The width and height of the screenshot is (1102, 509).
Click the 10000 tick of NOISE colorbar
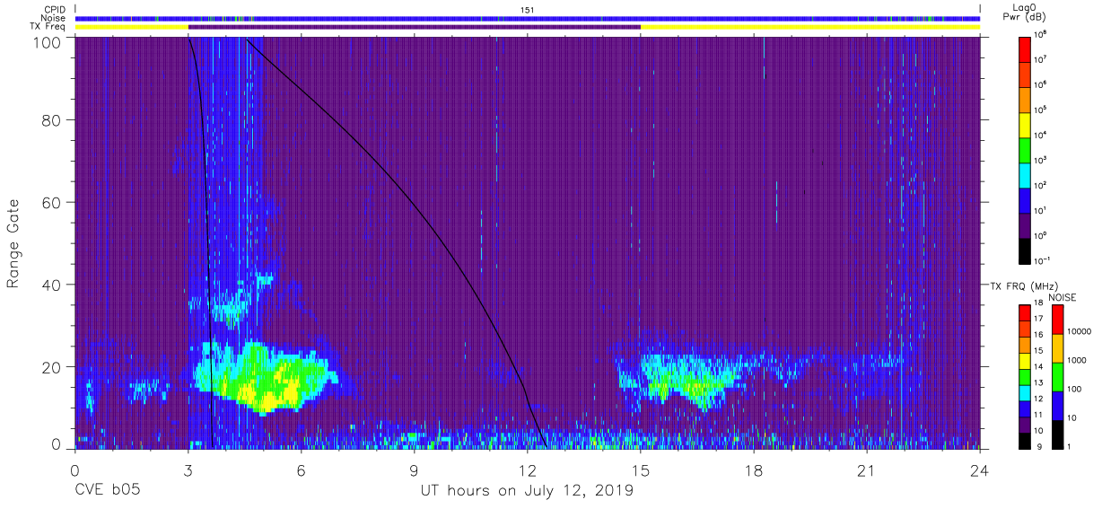tap(1080, 331)
